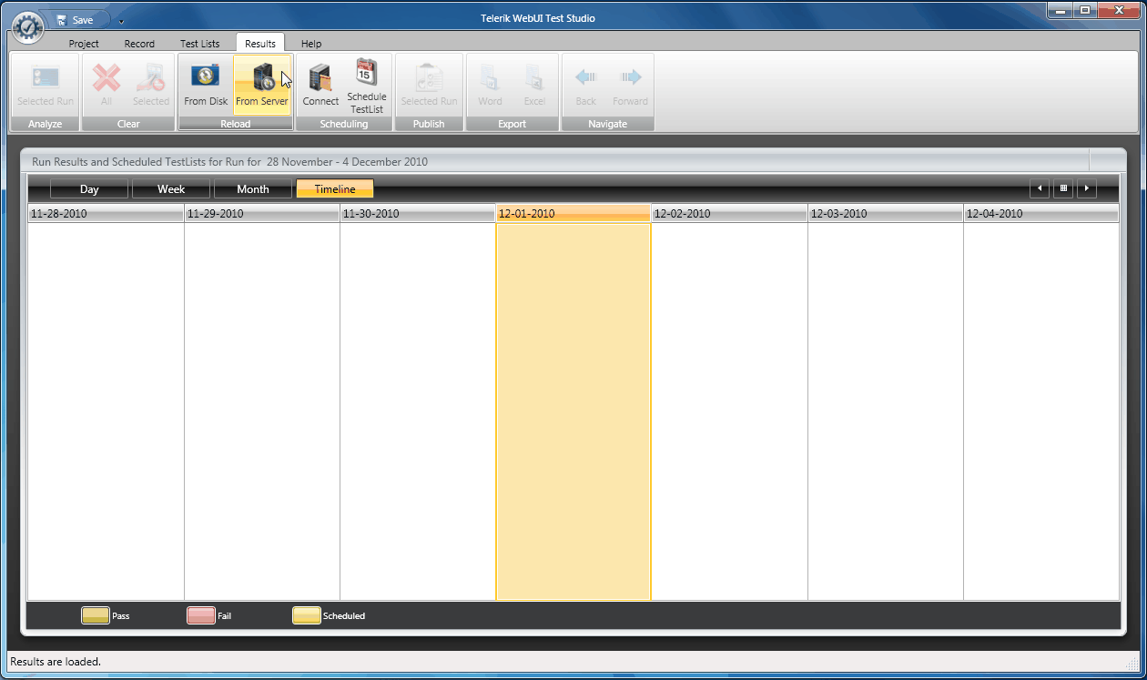Select the 11-28-2010 column header
The image size is (1147, 680).
pyautogui.click(x=106, y=214)
